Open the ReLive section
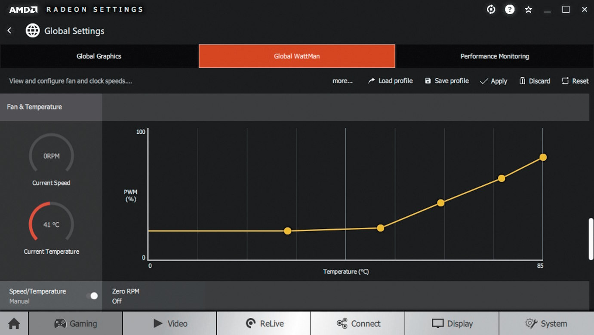The width and height of the screenshot is (594, 335). coord(264,323)
